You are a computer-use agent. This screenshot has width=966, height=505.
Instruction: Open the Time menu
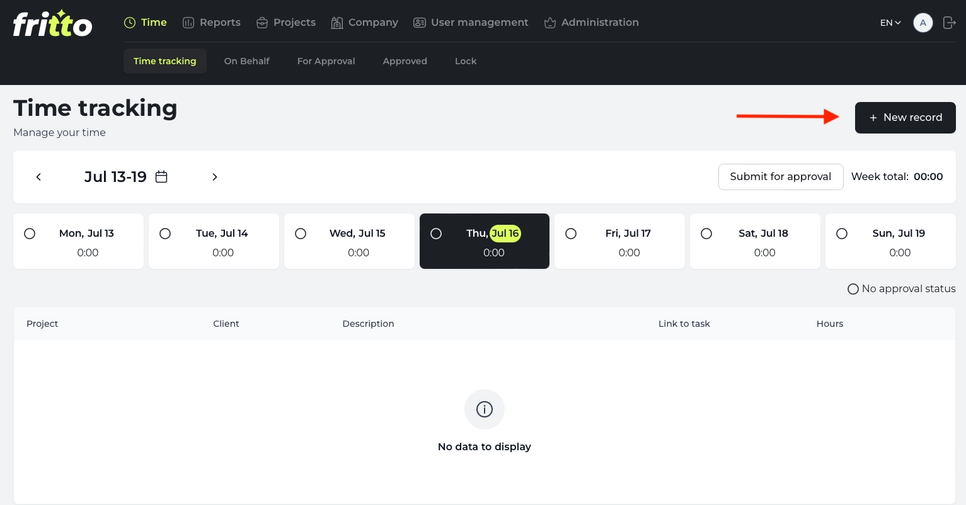pyautogui.click(x=146, y=23)
